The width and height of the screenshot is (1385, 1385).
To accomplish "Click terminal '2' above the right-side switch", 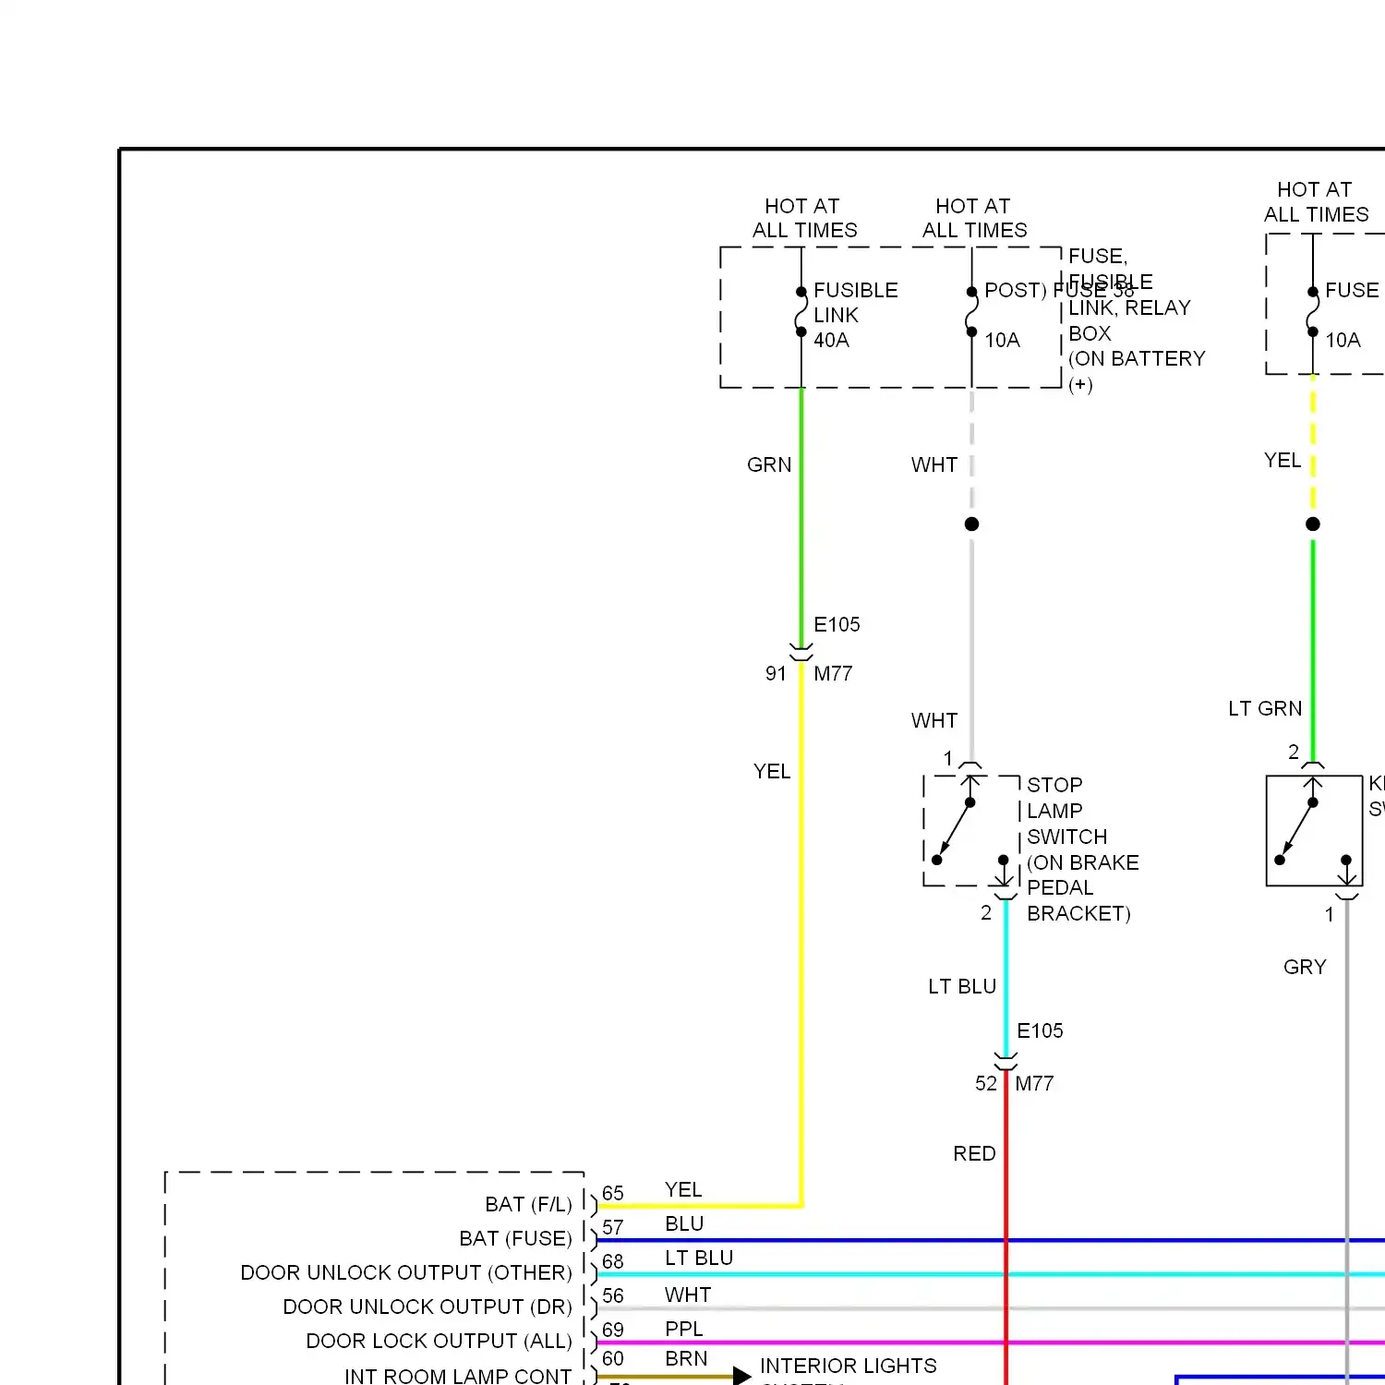I will tap(1294, 752).
